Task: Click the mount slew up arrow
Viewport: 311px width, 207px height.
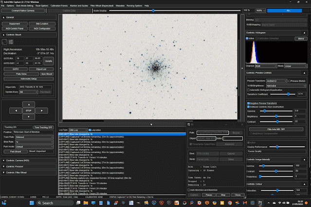Action: tap(28, 104)
